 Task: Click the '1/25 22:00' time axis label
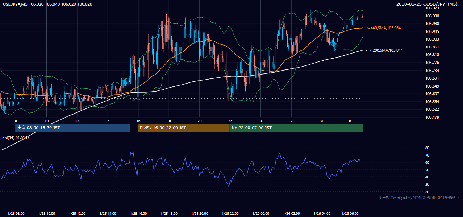(x=230, y=214)
